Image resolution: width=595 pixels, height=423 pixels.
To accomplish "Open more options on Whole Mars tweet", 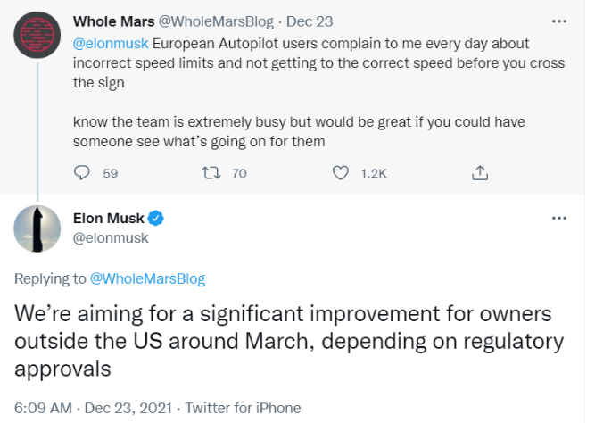I will [x=559, y=21].
